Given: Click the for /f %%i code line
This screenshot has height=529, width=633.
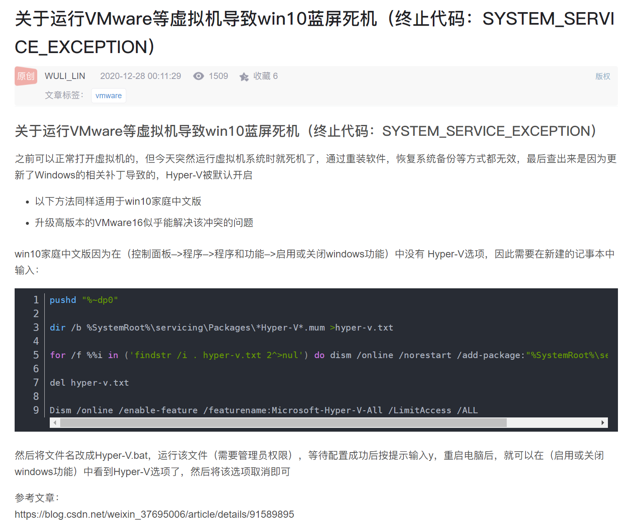Looking at the screenshot, I should coord(329,355).
